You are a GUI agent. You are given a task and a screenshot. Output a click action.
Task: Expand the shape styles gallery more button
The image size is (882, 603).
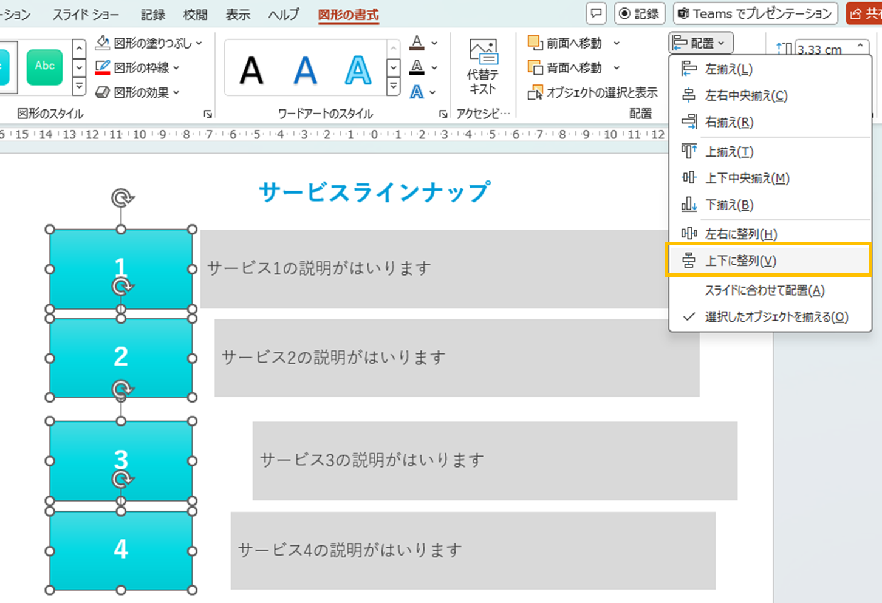79,87
